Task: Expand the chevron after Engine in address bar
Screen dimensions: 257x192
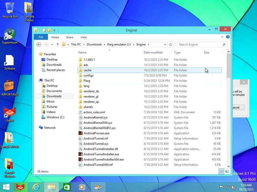Action: 149,44
